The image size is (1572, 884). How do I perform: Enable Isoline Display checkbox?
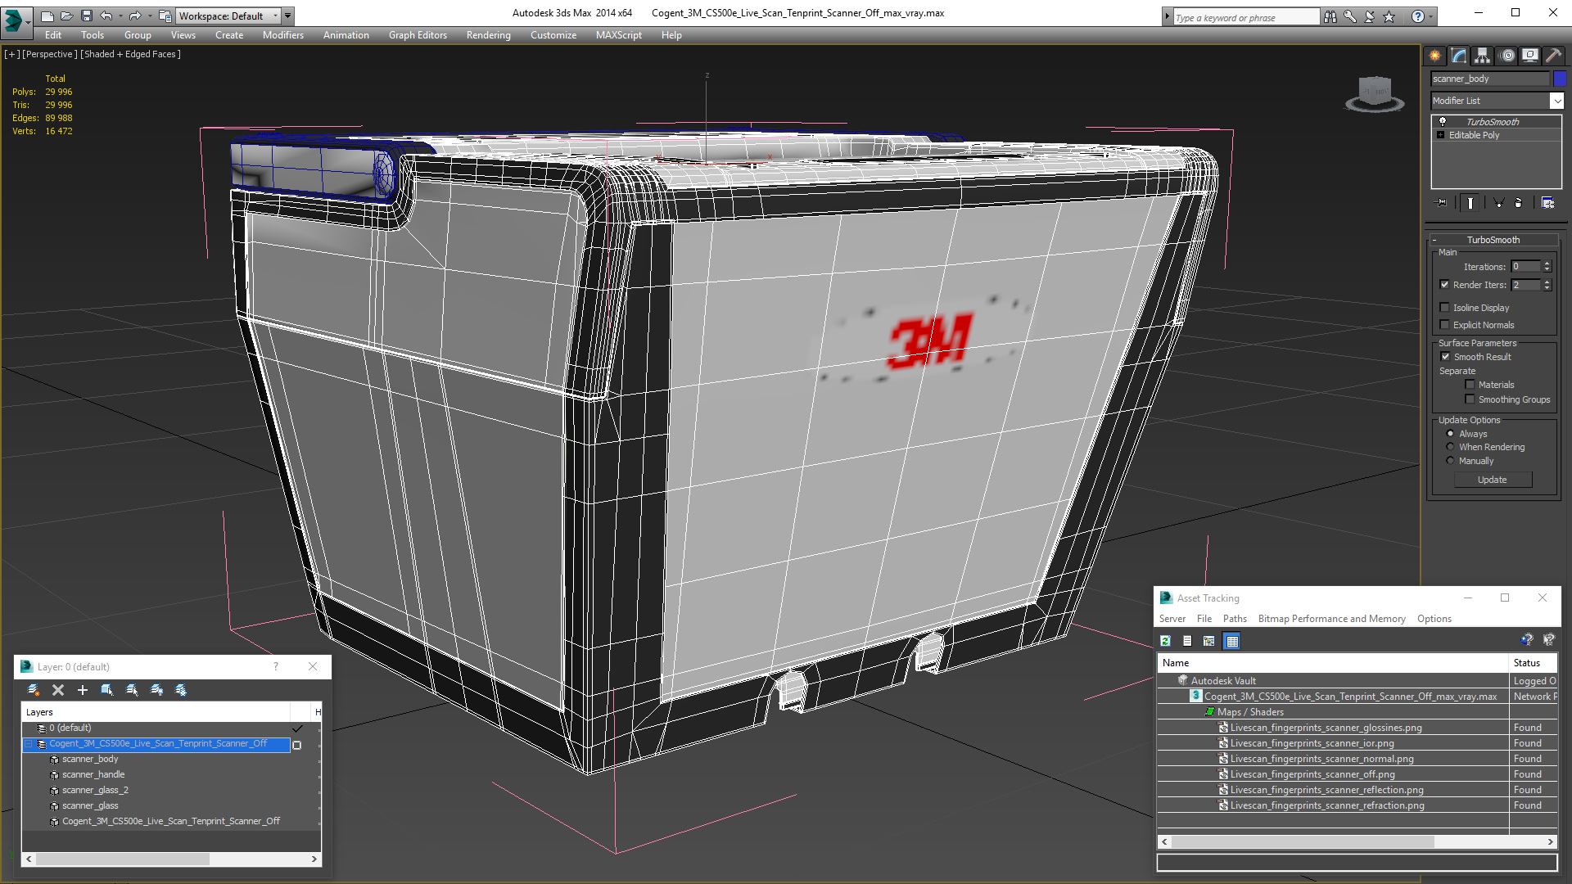coord(1444,308)
